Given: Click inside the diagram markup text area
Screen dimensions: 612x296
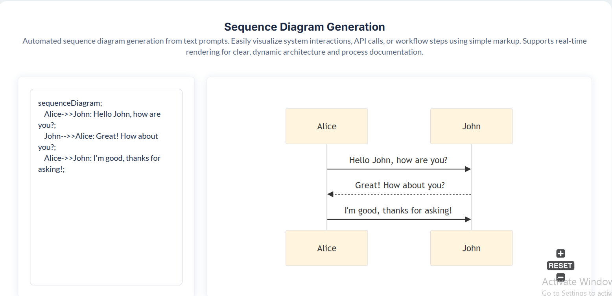Looking at the screenshot, I should (x=106, y=228).
